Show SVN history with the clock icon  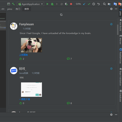pyautogui.click(x=94, y=4)
